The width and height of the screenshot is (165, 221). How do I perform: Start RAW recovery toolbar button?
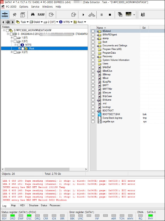click(x=41, y=14)
